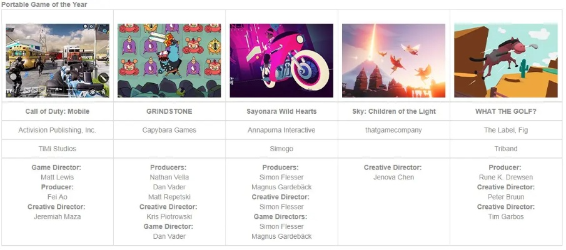The image size is (566, 250).
Task: Open Annapurna Interactive publisher entry
Action: (281, 130)
